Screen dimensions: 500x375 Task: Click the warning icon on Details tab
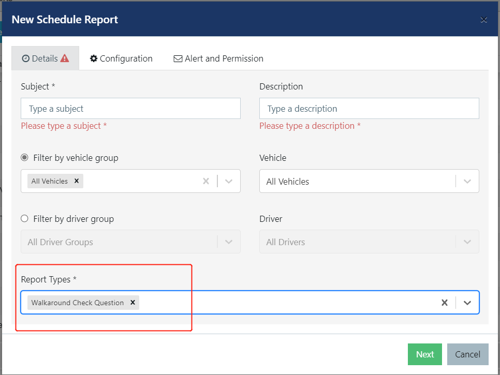point(64,58)
